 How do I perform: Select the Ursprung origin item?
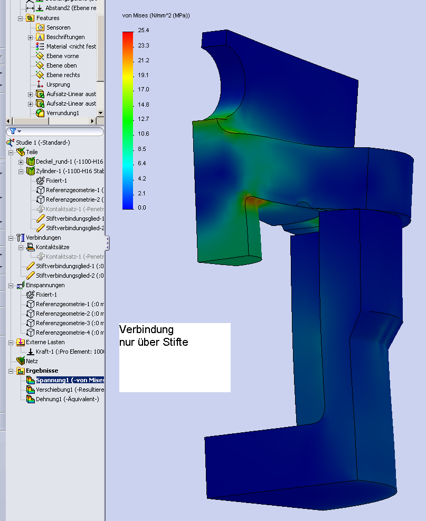pos(58,84)
